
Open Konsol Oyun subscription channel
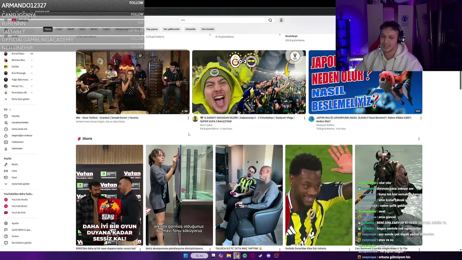18,53
